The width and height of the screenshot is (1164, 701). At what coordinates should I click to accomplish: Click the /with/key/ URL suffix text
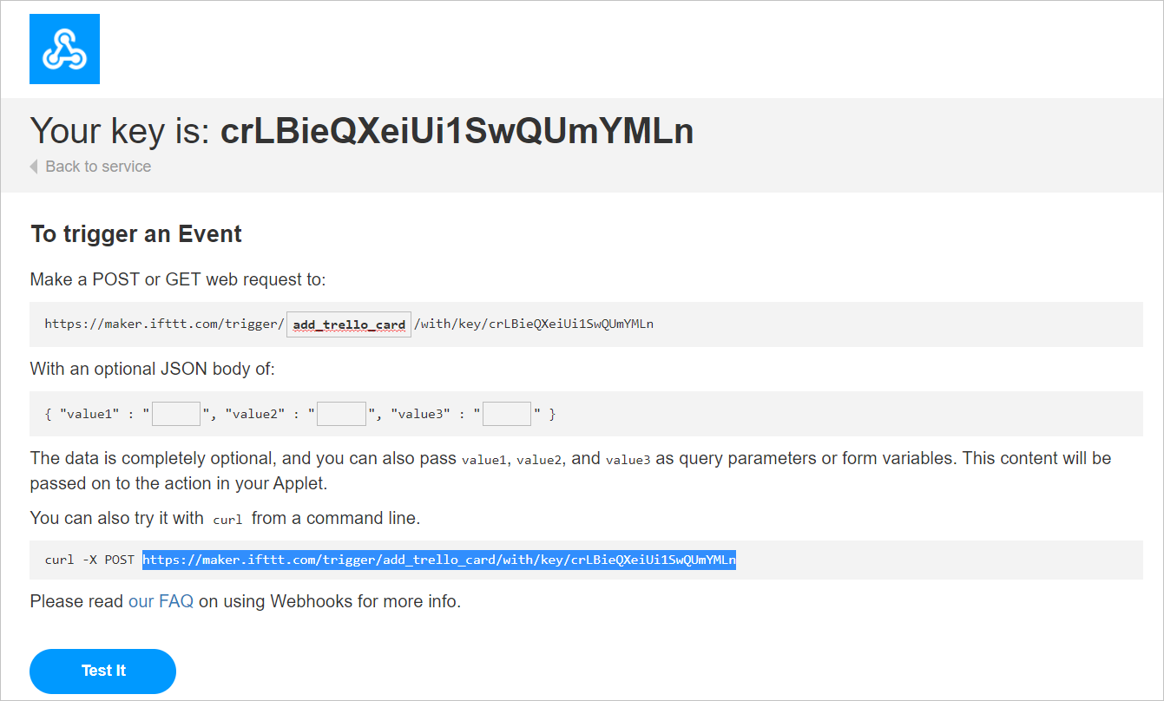click(534, 324)
